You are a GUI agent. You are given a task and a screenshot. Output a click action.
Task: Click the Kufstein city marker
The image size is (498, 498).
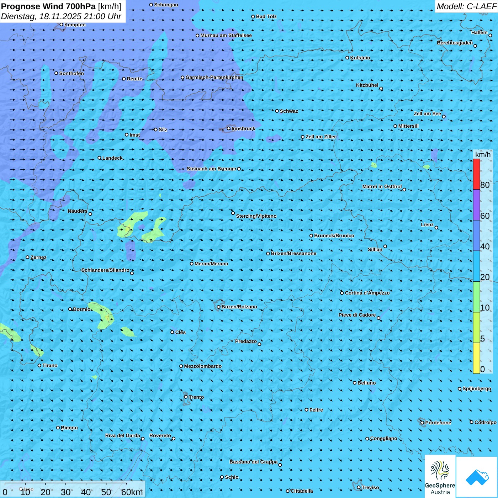click(348, 58)
